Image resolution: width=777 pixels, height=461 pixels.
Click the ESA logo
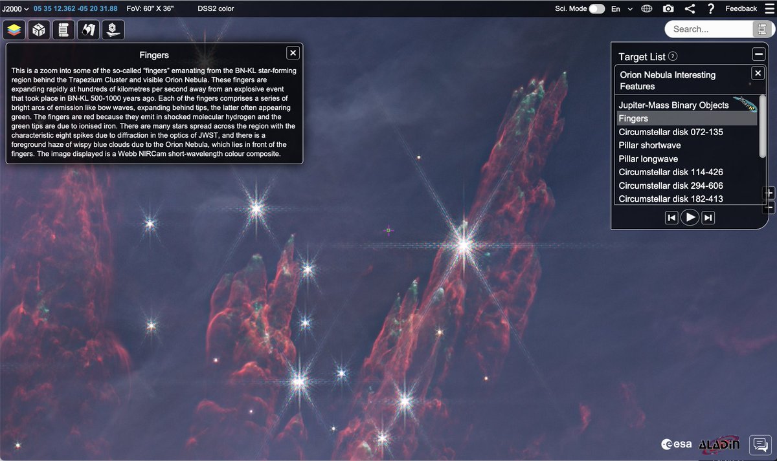click(x=676, y=445)
